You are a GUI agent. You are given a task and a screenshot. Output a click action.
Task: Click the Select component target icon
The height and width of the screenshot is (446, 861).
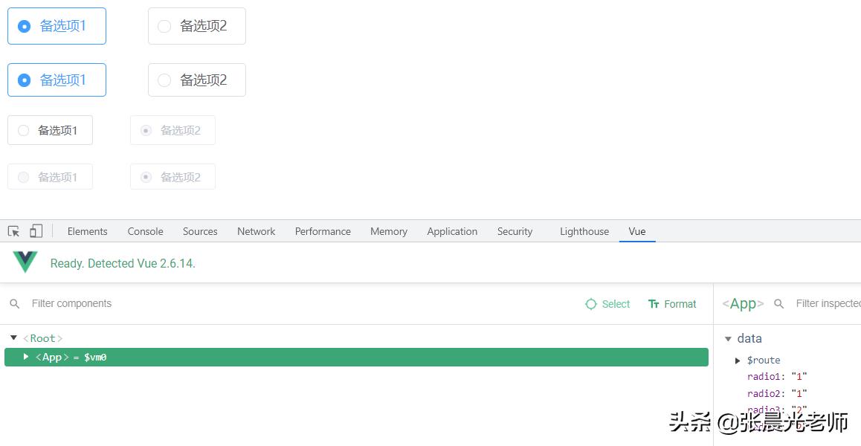(591, 304)
